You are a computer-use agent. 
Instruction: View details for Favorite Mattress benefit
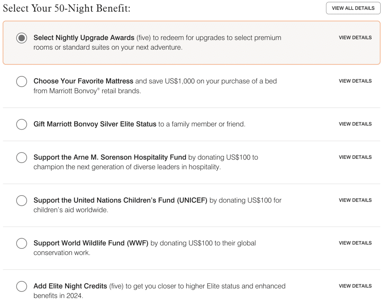point(355,81)
